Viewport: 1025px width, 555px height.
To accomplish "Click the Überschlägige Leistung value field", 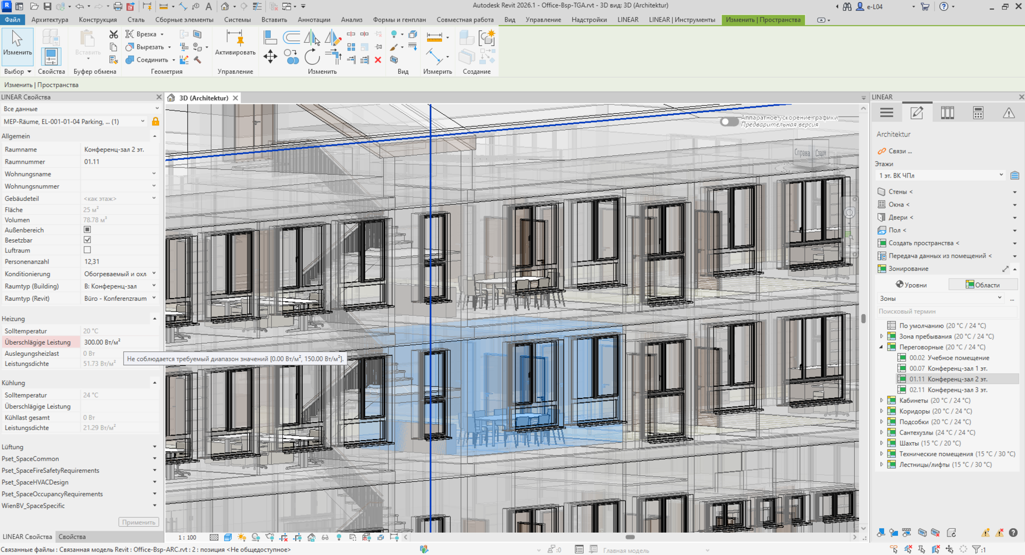I will pos(118,342).
